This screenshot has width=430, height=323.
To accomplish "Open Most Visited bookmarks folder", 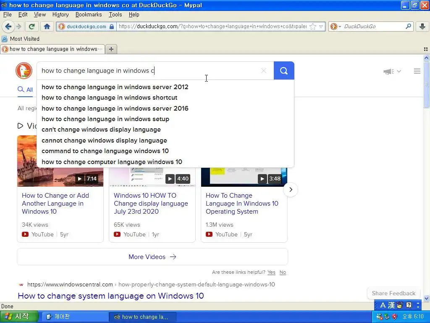I will (x=21, y=39).
